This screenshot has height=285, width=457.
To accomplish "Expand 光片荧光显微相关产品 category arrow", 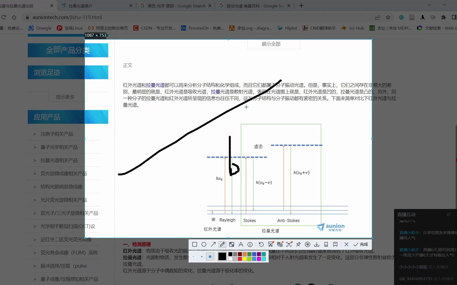I will (x=35, y=200).
